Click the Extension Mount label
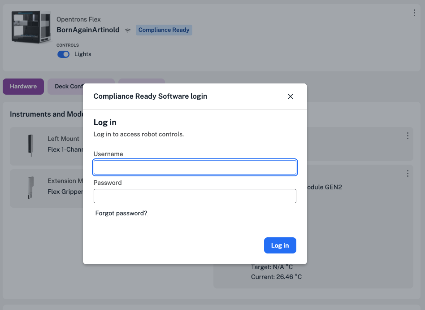425x310 pixels. 65,181
